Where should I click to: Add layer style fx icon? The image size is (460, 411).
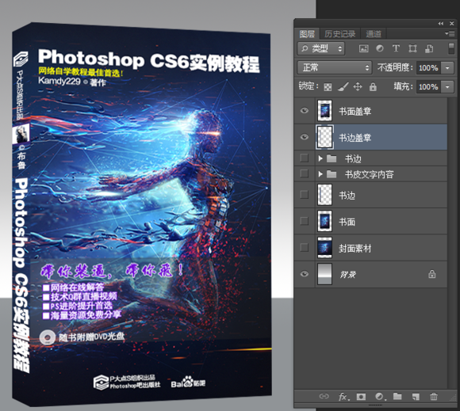coord(343,397)
